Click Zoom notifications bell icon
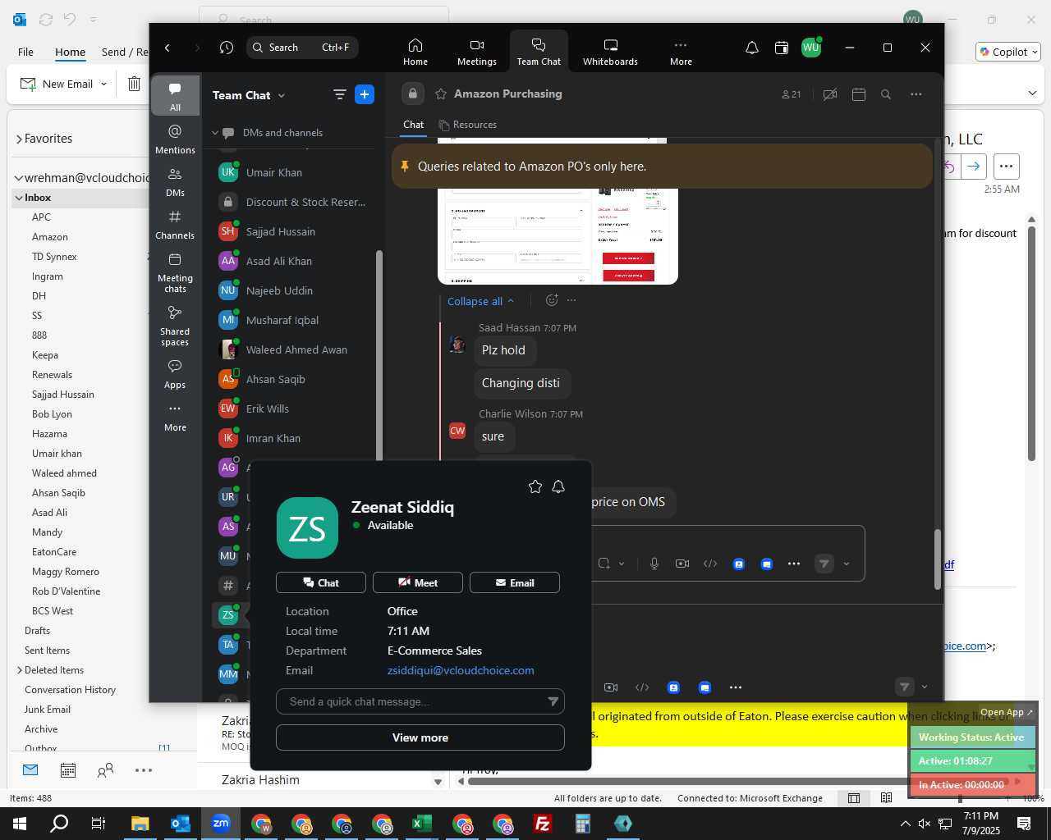 [x=751, y=48]
